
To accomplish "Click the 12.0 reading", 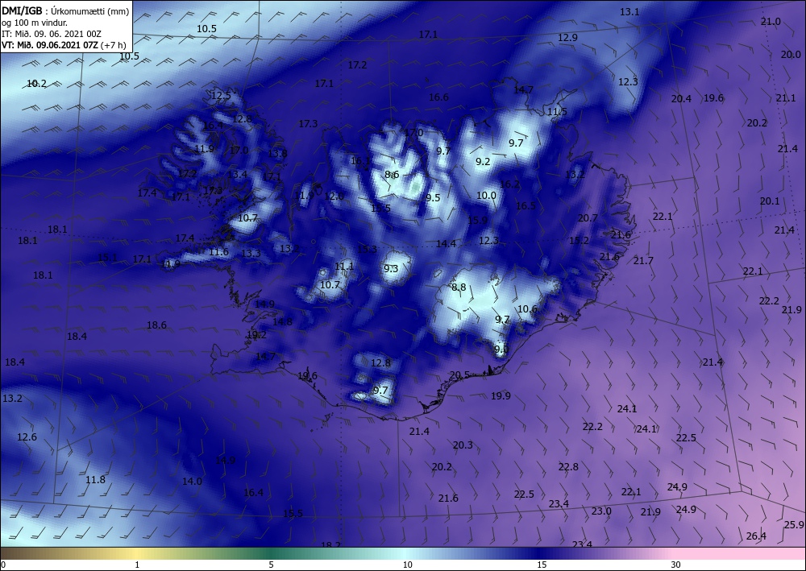I will coord(334,197).
